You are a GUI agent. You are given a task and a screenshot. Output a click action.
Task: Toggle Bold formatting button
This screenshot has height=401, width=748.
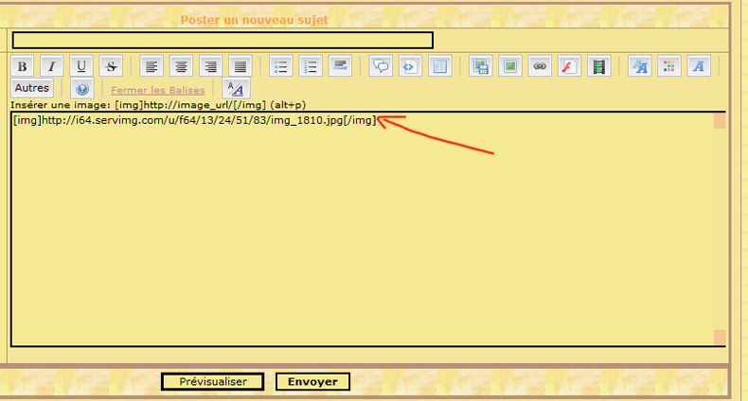click(23, 66)
